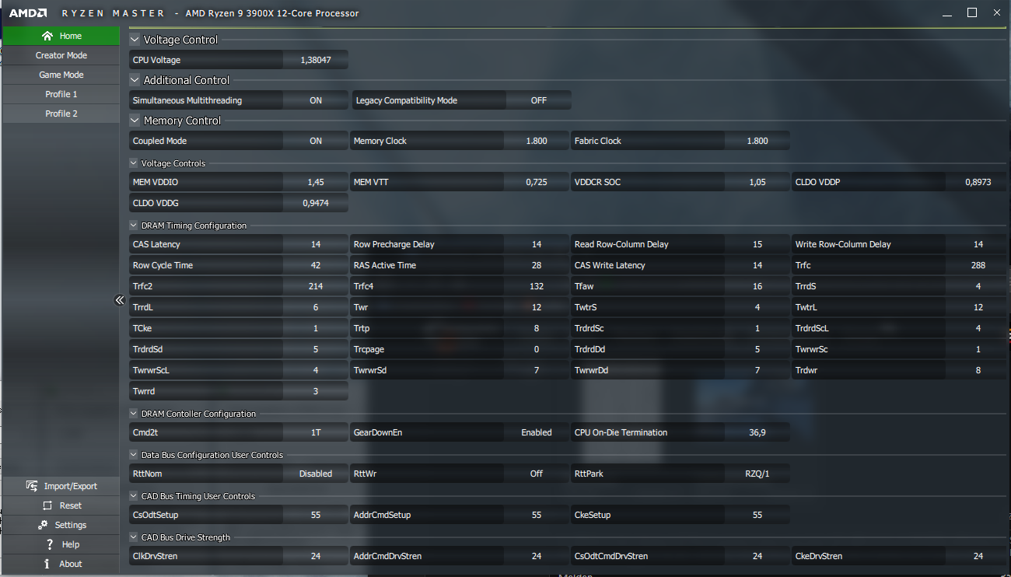Click the RttPark RZQ/1 value
The width and height of the screenshot is (1011, 577).
(x=757, y=474)
